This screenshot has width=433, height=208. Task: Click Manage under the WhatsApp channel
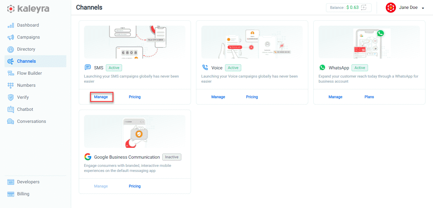pos(336,97)
